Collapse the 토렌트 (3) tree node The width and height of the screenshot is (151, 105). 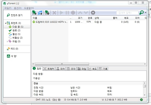point(6,23)
